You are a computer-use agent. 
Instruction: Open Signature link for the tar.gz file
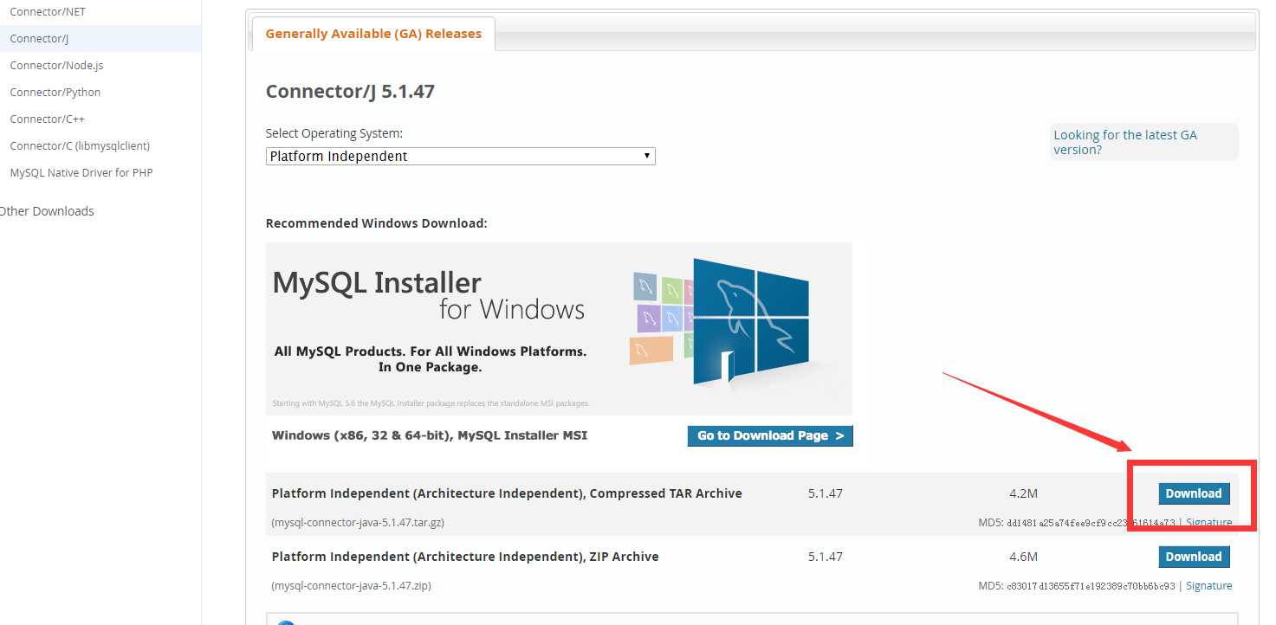pos(1208,523)
